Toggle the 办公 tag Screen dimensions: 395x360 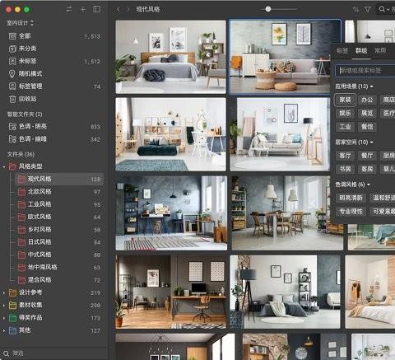[367, 100]
